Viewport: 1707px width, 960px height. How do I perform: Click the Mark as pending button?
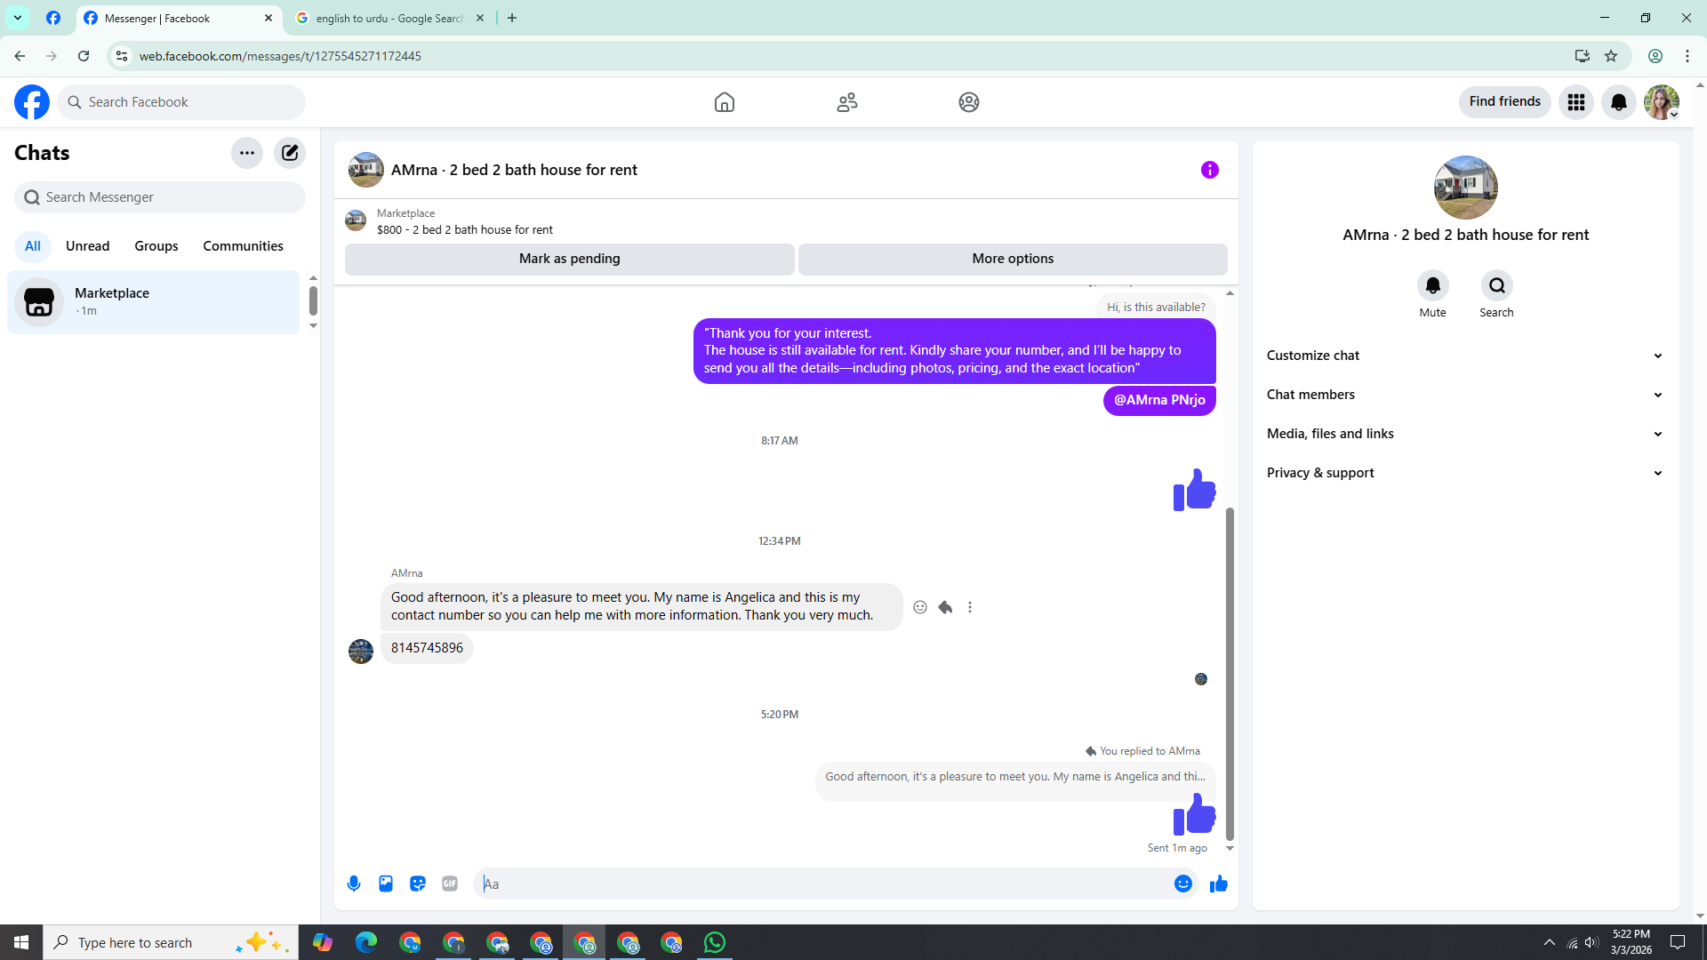[569, 259]
